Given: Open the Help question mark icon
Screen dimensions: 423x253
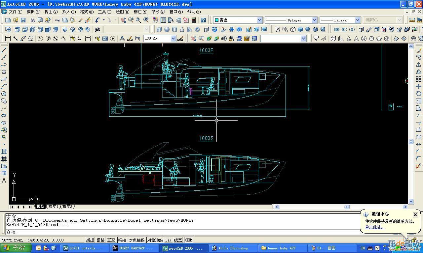Looking at the screenshot, I should tap(203, 20).
